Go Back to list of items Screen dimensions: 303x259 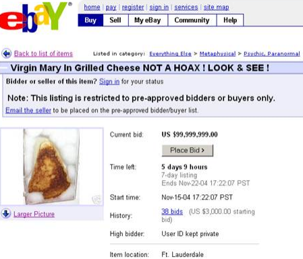click(x=43, y=54)
